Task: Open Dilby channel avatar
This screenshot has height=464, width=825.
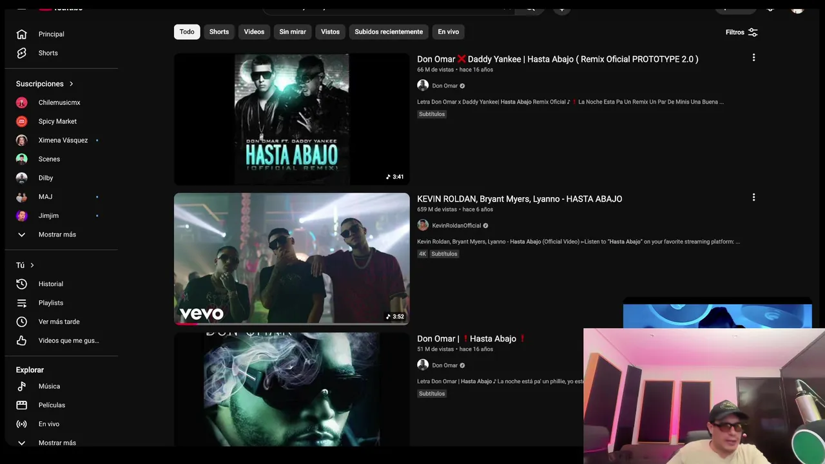Action: (21, 178)
